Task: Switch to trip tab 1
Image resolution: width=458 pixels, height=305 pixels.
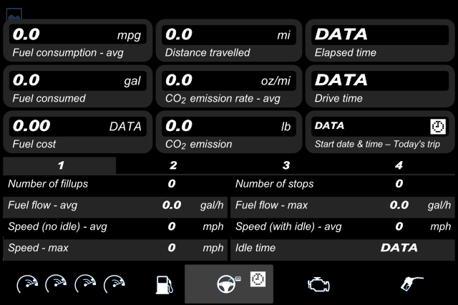Action: click(59, 165)
